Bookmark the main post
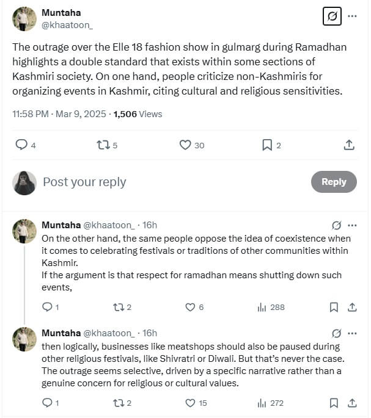This screenshot has height=418, width=371. click(267, 145)
